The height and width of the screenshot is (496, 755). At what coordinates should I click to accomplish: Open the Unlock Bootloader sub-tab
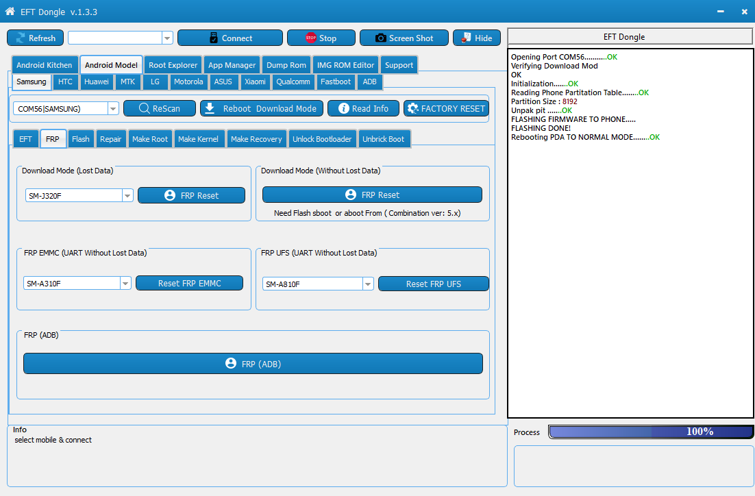coord(322,139)
